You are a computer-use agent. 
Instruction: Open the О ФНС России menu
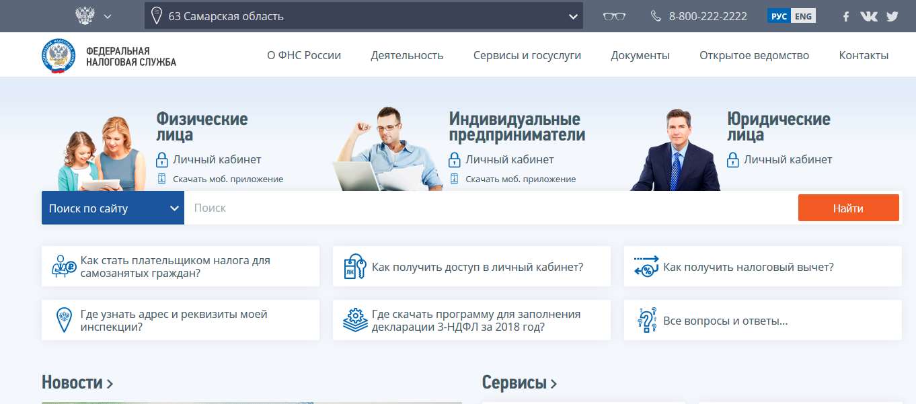(x=304, y=55)
